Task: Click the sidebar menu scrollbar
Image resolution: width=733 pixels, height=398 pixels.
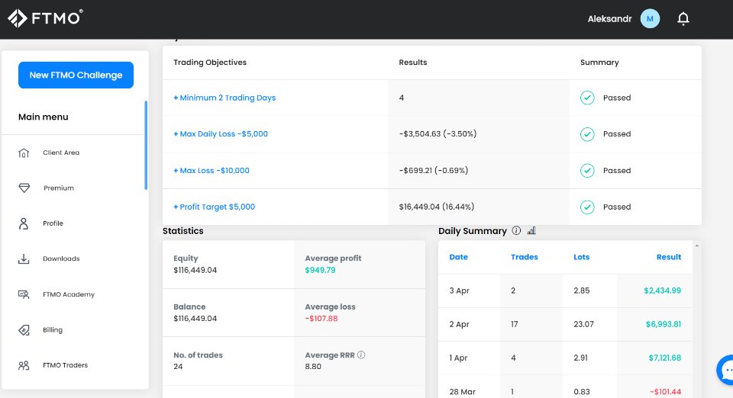Action: pyautogui.click(x=146, y=145)
